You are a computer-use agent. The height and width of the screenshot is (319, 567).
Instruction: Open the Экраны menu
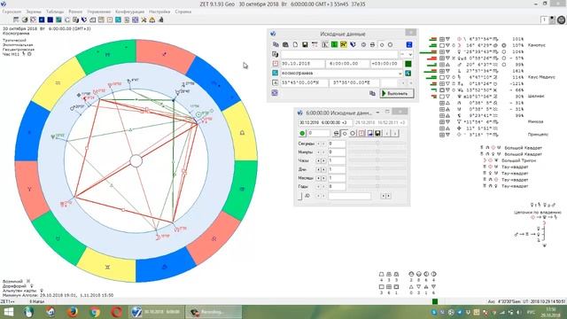34,12
